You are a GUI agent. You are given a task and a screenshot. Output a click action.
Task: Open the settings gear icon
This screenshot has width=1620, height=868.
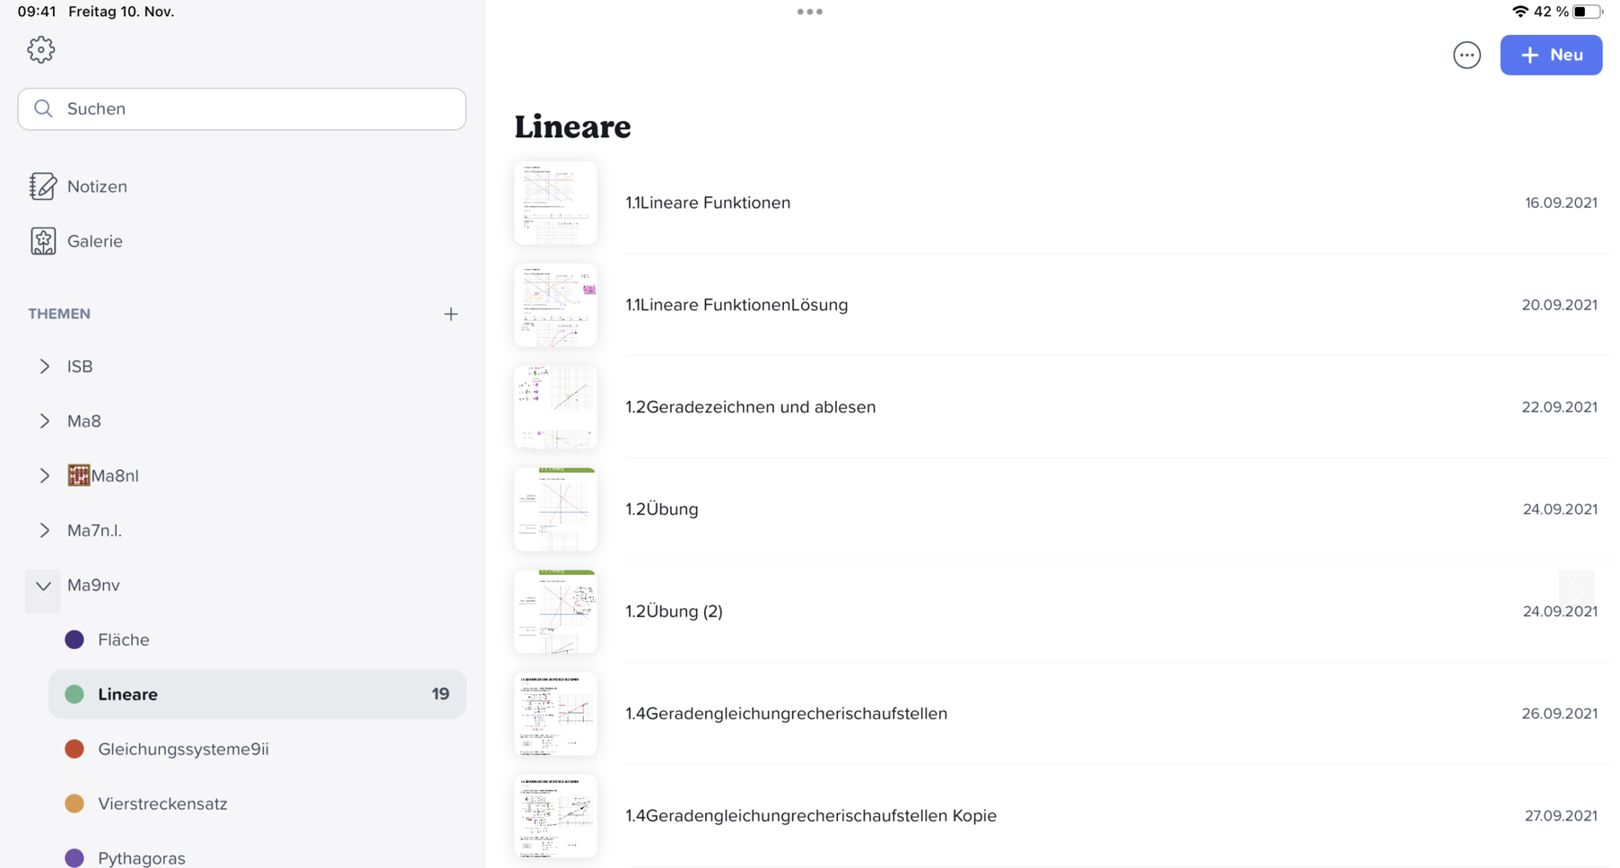click(40, 50)
